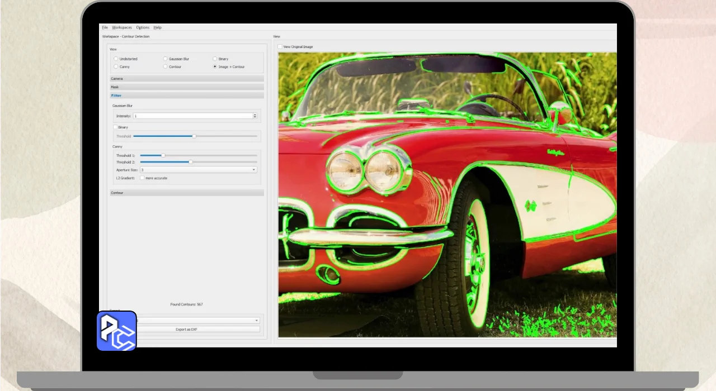Click the blue PC logo icon

point(116,331)
